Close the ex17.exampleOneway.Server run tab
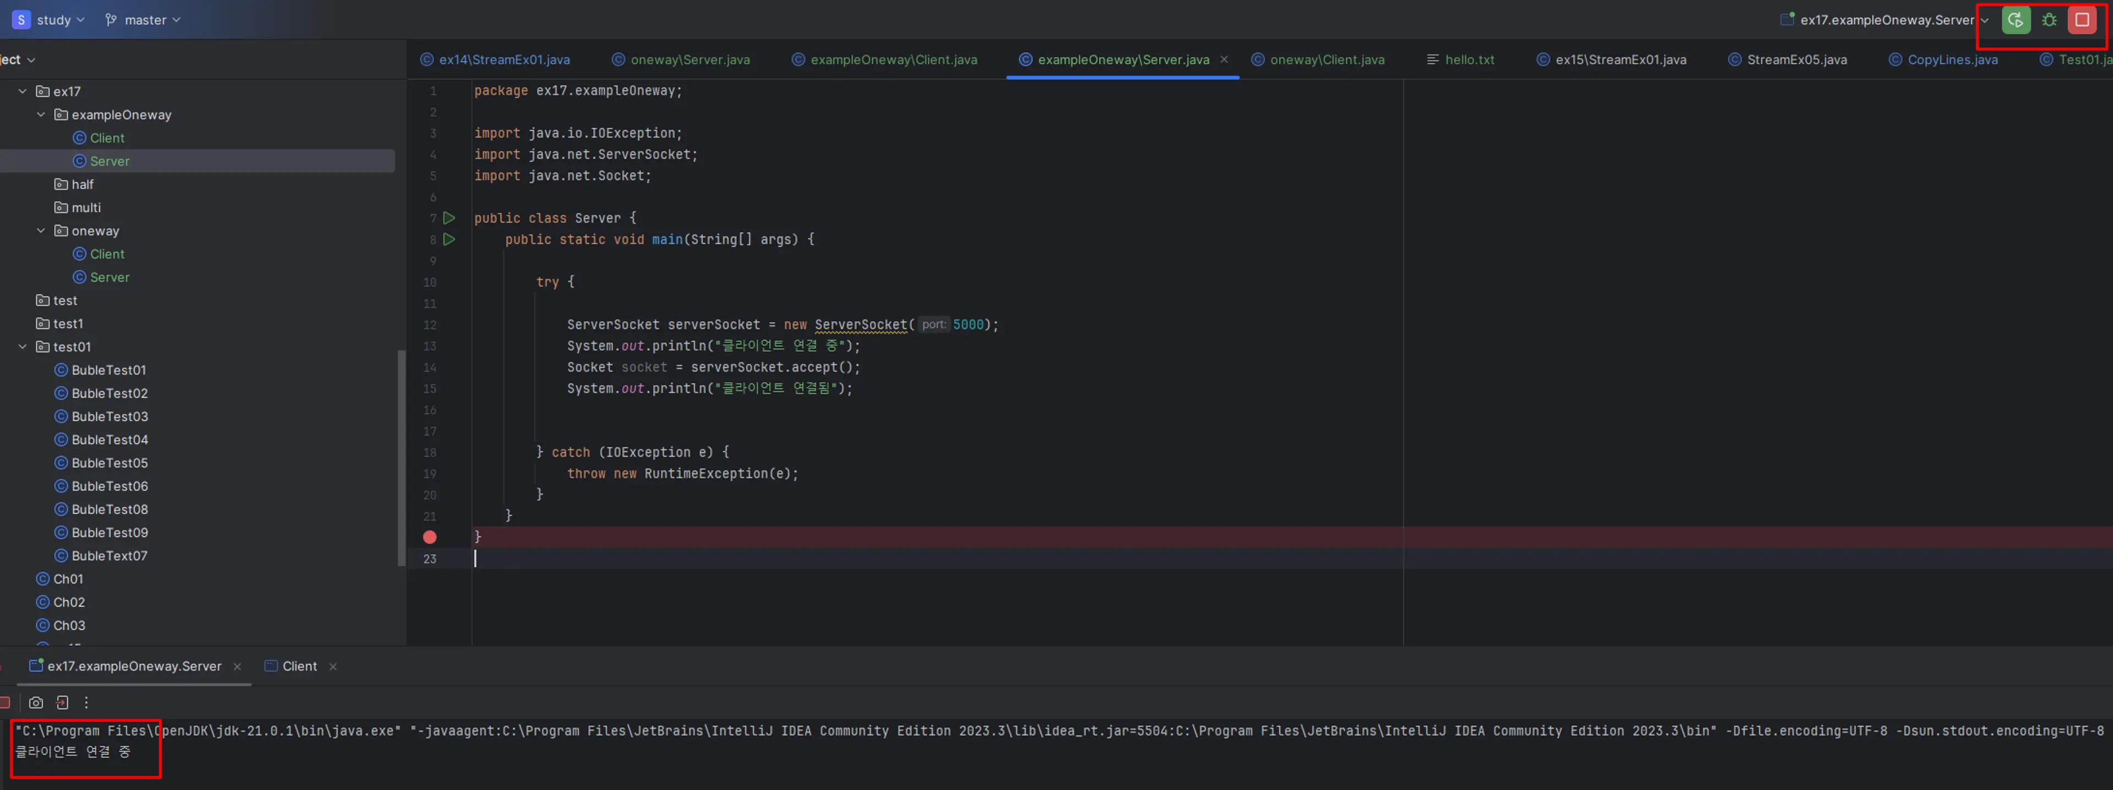The image size is (2113, 790). [237, 666]
